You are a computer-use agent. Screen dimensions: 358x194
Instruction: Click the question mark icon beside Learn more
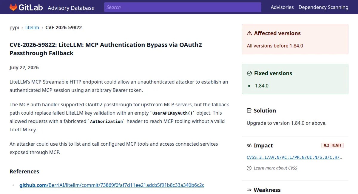click(x=249, y=168)
